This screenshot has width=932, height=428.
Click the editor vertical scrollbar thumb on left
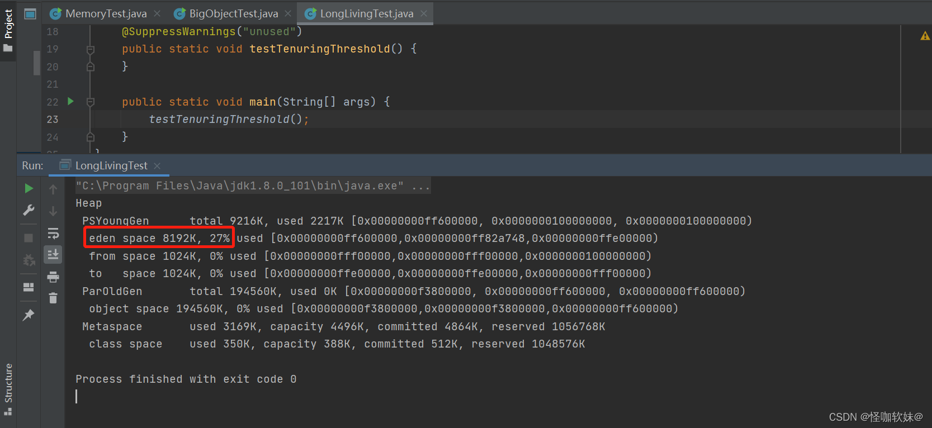click(x=37, y=63)
